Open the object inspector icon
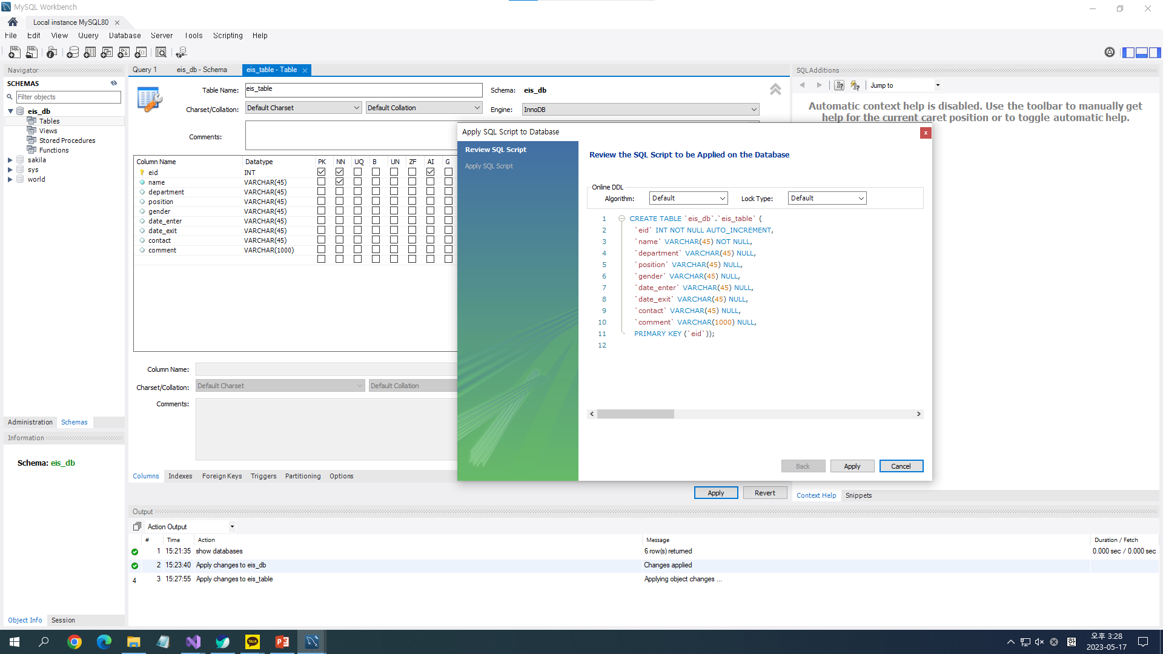 point(52,53)
